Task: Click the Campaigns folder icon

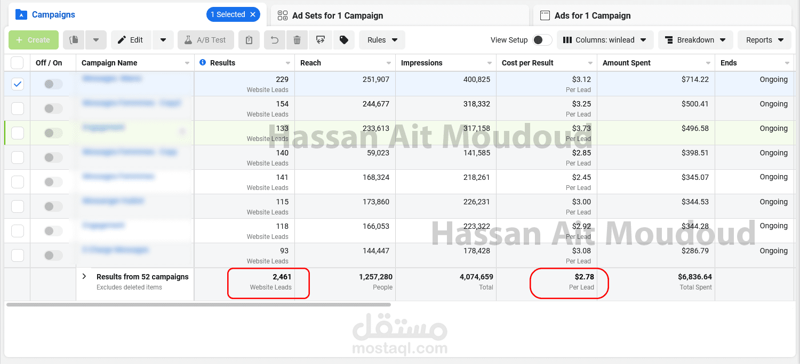Action: pyautogui.click(x=21, y=14)
